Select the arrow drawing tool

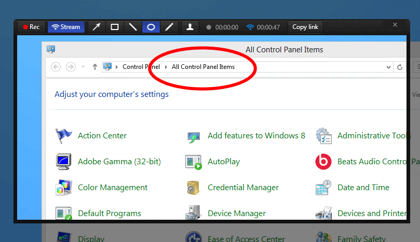97,27
